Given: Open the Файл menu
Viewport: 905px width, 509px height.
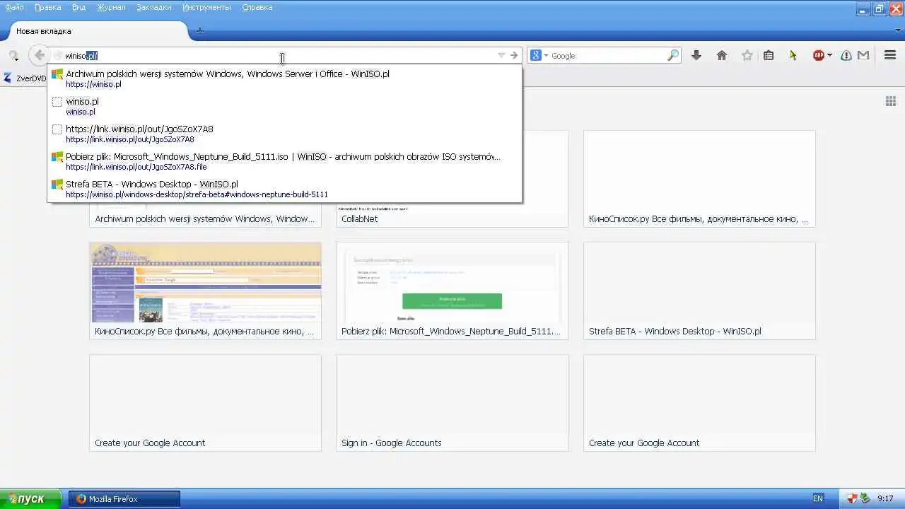Looking at the screenshot, I should (x=14, y=7).
